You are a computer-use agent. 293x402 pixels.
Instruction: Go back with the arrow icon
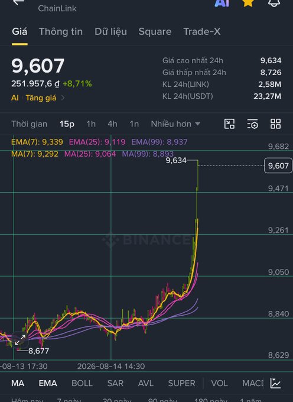click(x=18, y=2)
